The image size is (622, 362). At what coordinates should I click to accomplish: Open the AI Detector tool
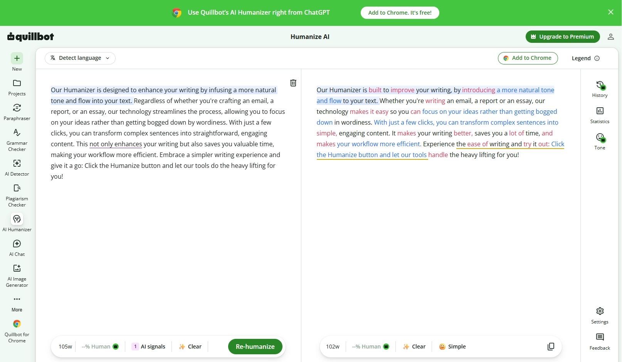[x=17, y=167]
